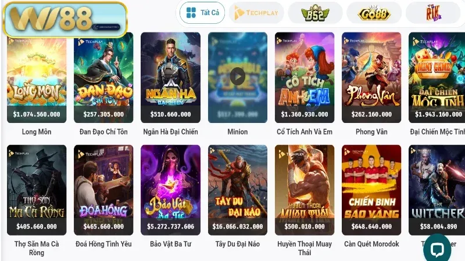465x261 pixels.
Task: Open Thợ Săn Ma Cà Rồng game
Action: (x=37, y=190)
